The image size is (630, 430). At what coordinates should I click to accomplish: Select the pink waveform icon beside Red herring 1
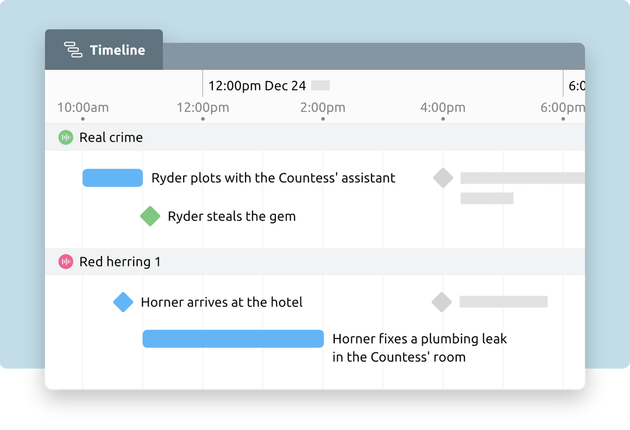pyautogui.click(x=65, y=261)
